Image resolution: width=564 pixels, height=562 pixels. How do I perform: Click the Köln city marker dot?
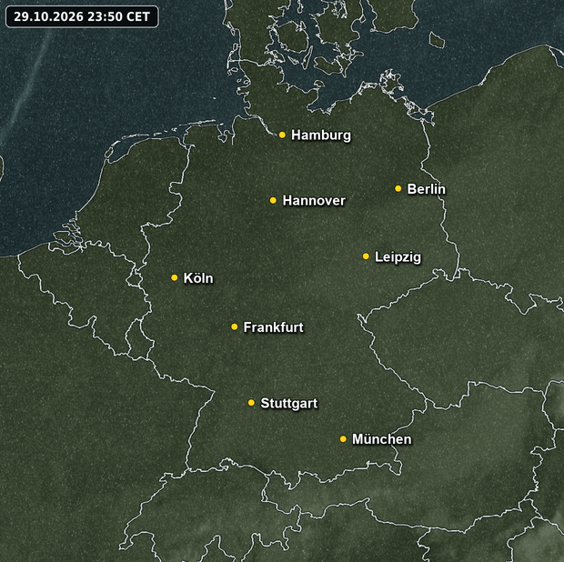click(175, 277)
